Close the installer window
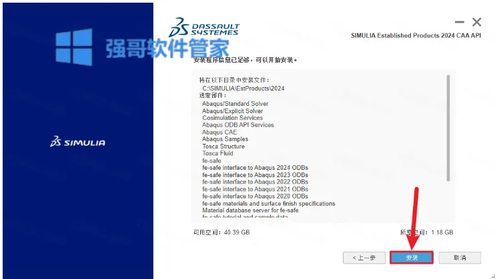497x279 pixels. click(476, 22)
